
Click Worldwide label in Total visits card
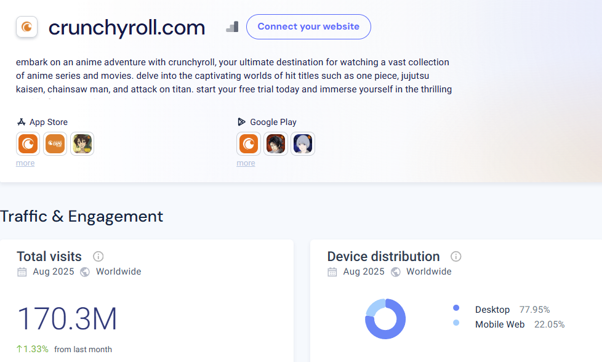[119, 271]
